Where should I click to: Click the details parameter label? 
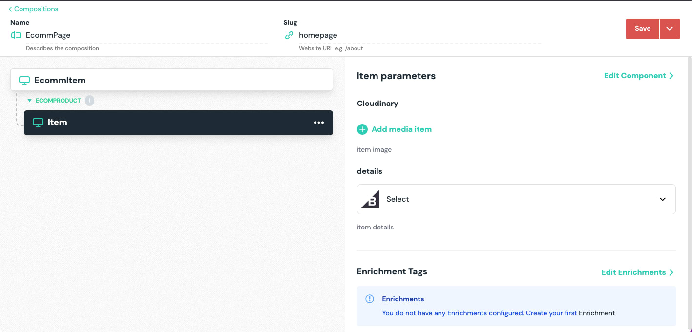[369, 171]
